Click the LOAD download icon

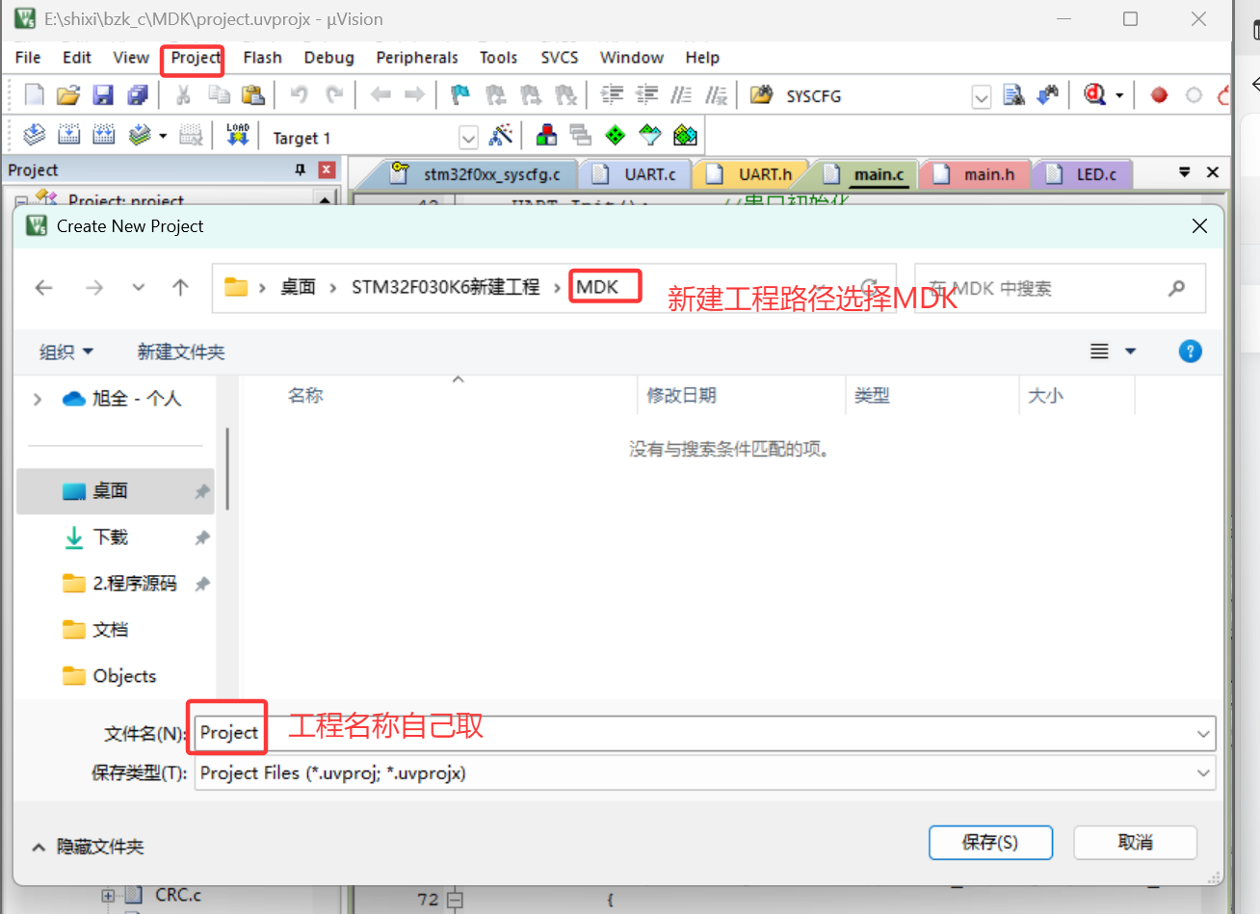click(x=238, y=135)
